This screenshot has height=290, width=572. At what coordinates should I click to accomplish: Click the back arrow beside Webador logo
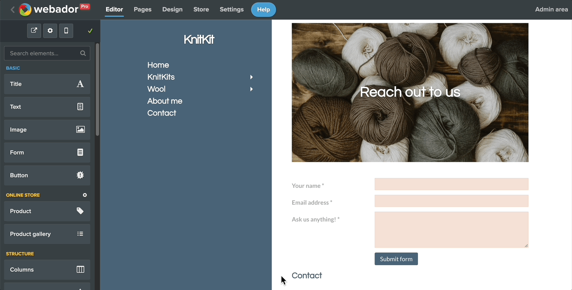pos(12,10)
